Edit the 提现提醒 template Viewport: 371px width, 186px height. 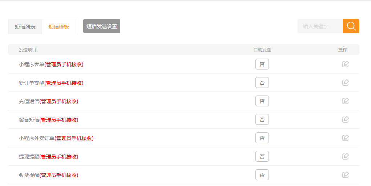346,156
